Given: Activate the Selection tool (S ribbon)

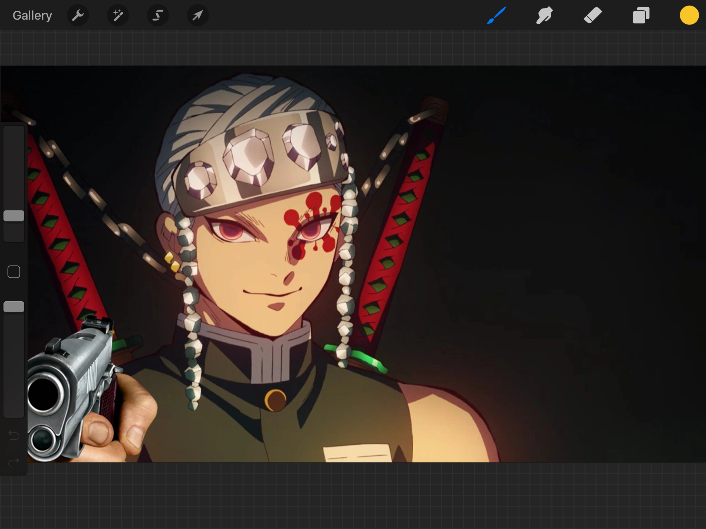Looking at the screenshot, I should point(158,15).
